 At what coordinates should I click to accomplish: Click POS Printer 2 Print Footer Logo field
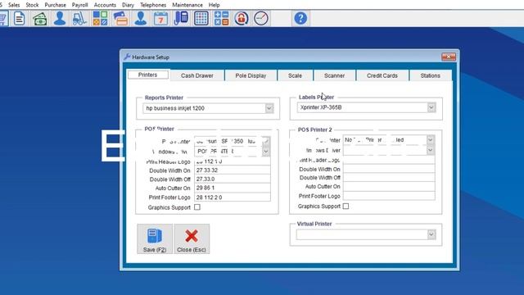tap(389, 196)
